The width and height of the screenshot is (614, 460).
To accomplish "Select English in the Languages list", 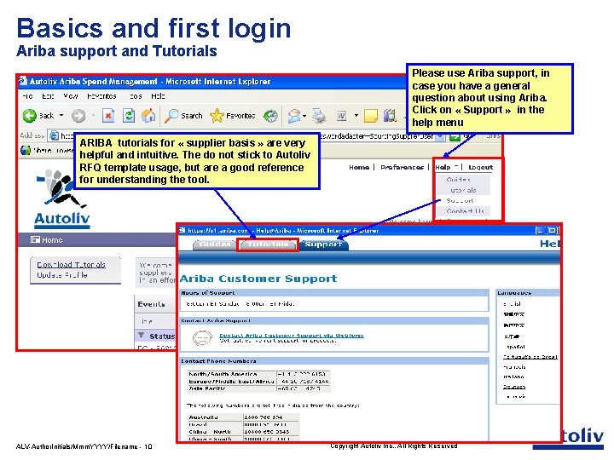I will (x=513, y=303).
